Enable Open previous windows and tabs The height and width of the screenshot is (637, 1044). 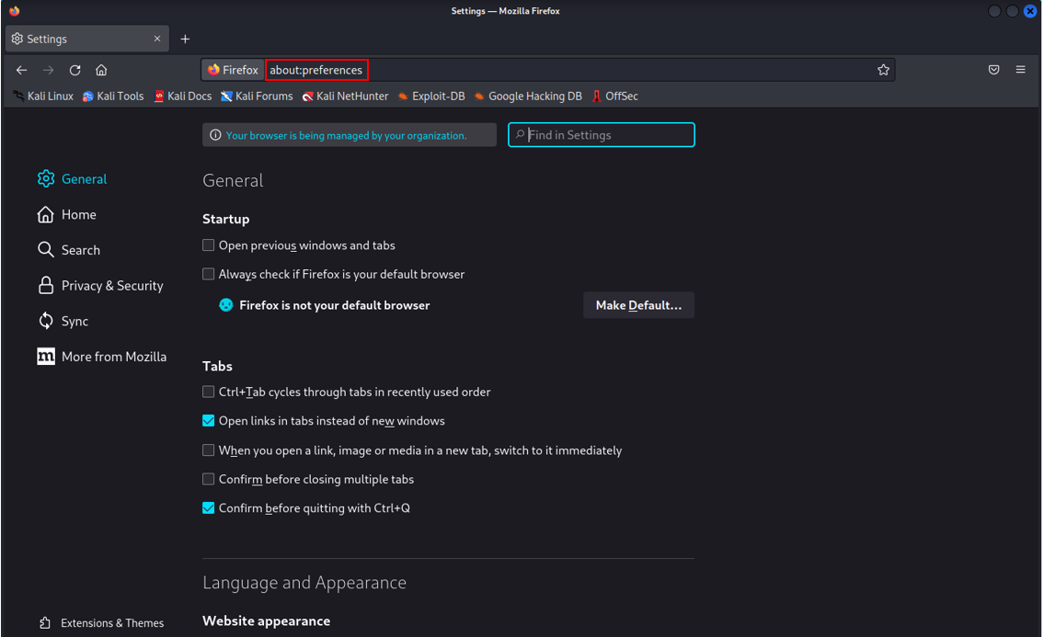tap(209, 245)
